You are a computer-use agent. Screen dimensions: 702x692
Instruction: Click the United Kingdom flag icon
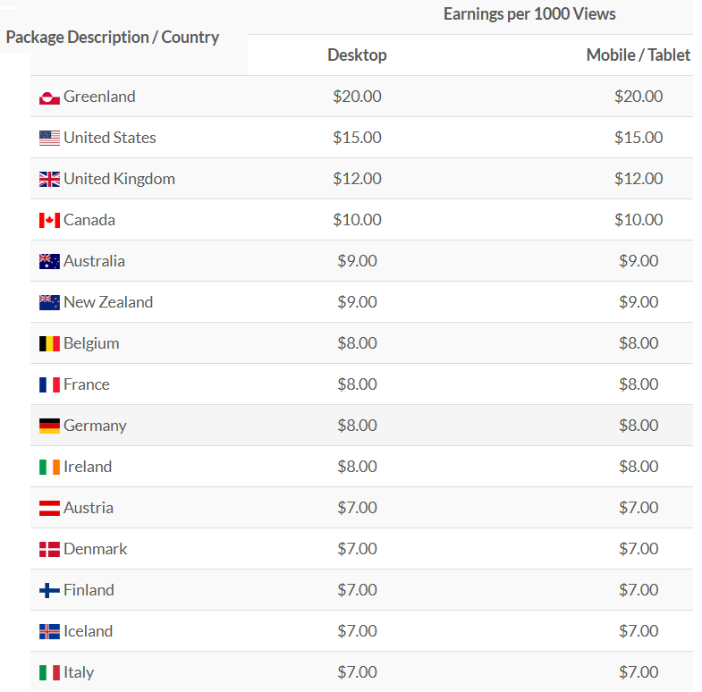coord(49,180)
